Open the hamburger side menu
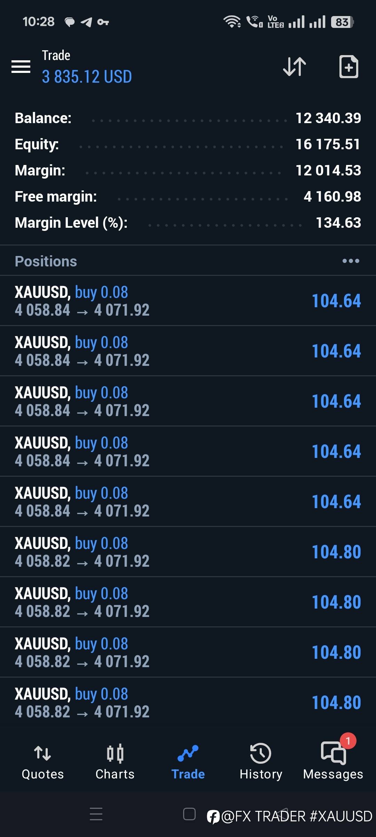Screen dimensions: 376x837 (21, 66)
